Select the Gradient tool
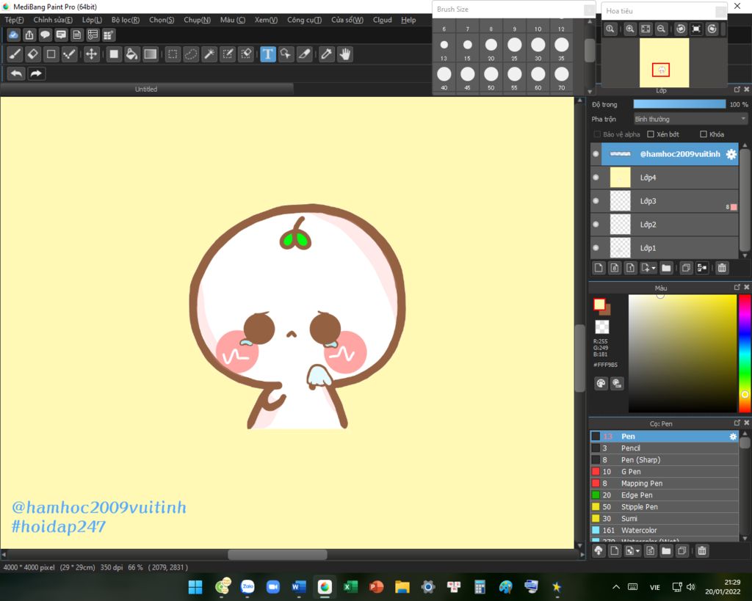 pyautogui.click(x=150, y=54)
